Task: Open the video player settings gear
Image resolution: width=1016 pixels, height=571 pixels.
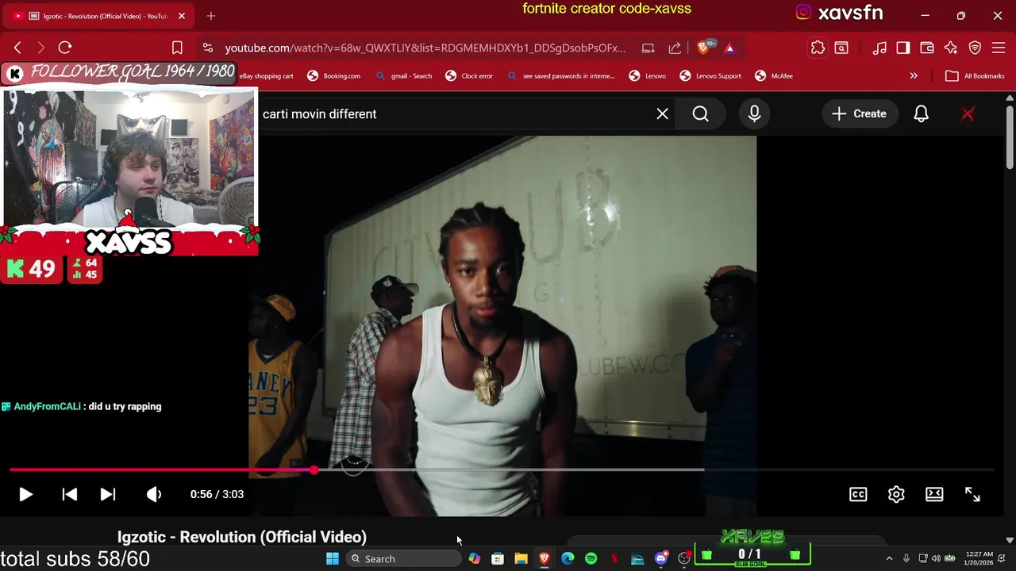Action: [896, 494]
